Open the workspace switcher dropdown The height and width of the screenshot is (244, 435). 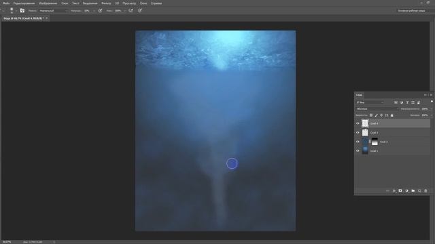pyautogui.click(x=413, y=11)
